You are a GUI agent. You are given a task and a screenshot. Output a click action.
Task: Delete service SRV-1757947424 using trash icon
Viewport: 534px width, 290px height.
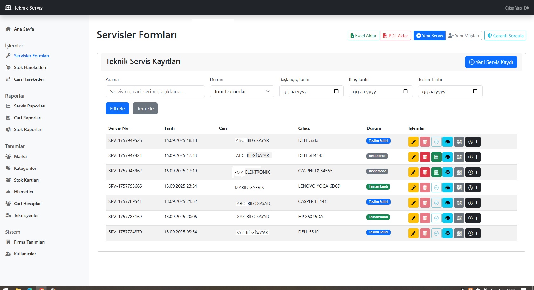pos(425,157)
